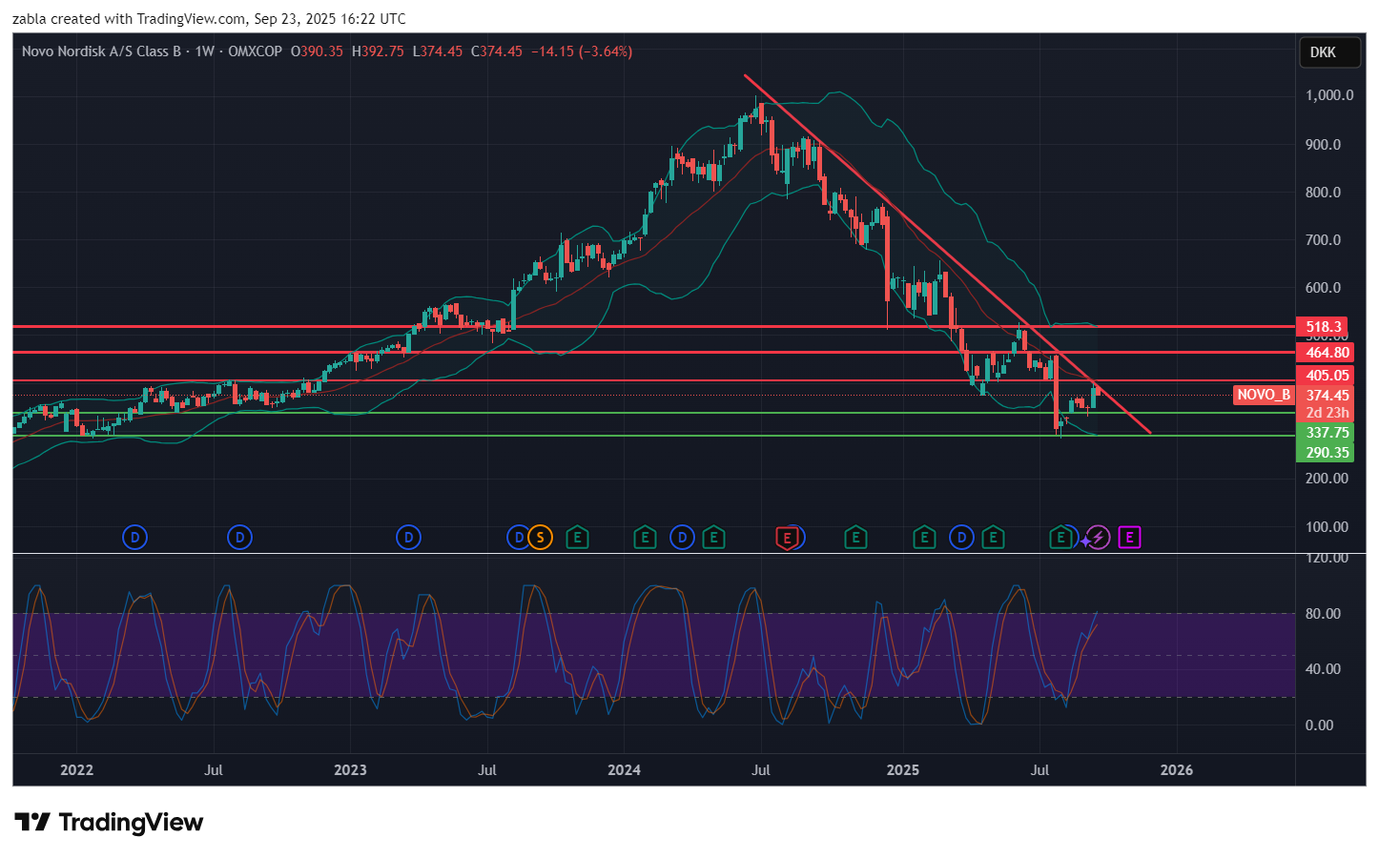Screen dimensions: 1379x858
Task: Open the green earnings marker in late 2024
Action: [x=855, y=538]
